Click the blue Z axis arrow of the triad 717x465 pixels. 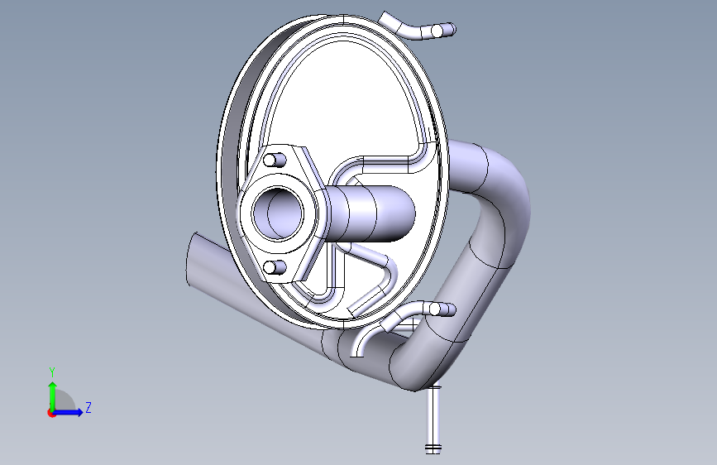69,412
